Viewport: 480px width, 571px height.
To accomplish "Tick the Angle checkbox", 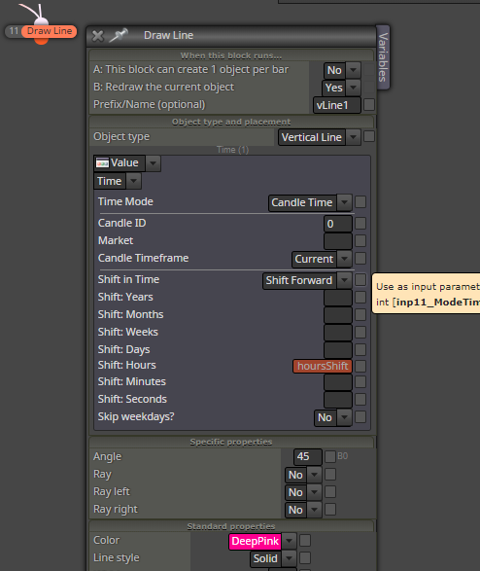I will 330,456.
